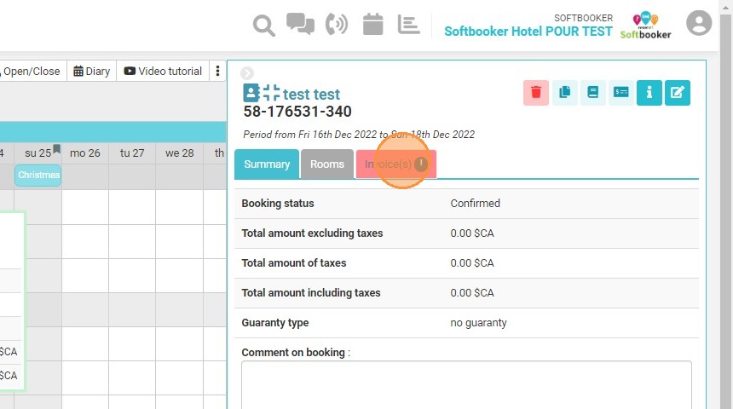Open the Video tutorial
The height and width of the screenshot is (409, 733).
163,71
